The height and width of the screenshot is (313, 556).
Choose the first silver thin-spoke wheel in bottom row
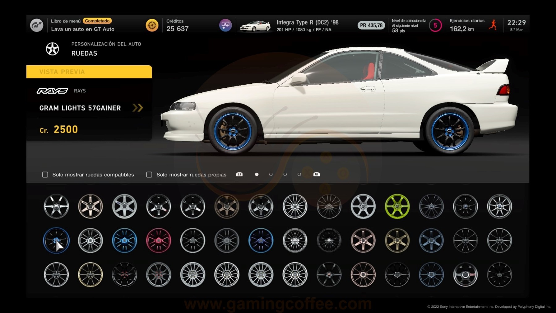tap(56, 274)
